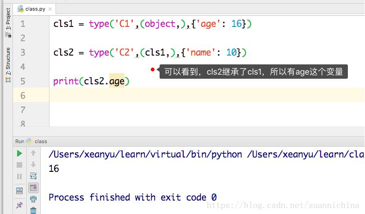The height and width of the screenshot is (214, 365).
Task: Clear all console output with trash icon
Action: (33, 210)
